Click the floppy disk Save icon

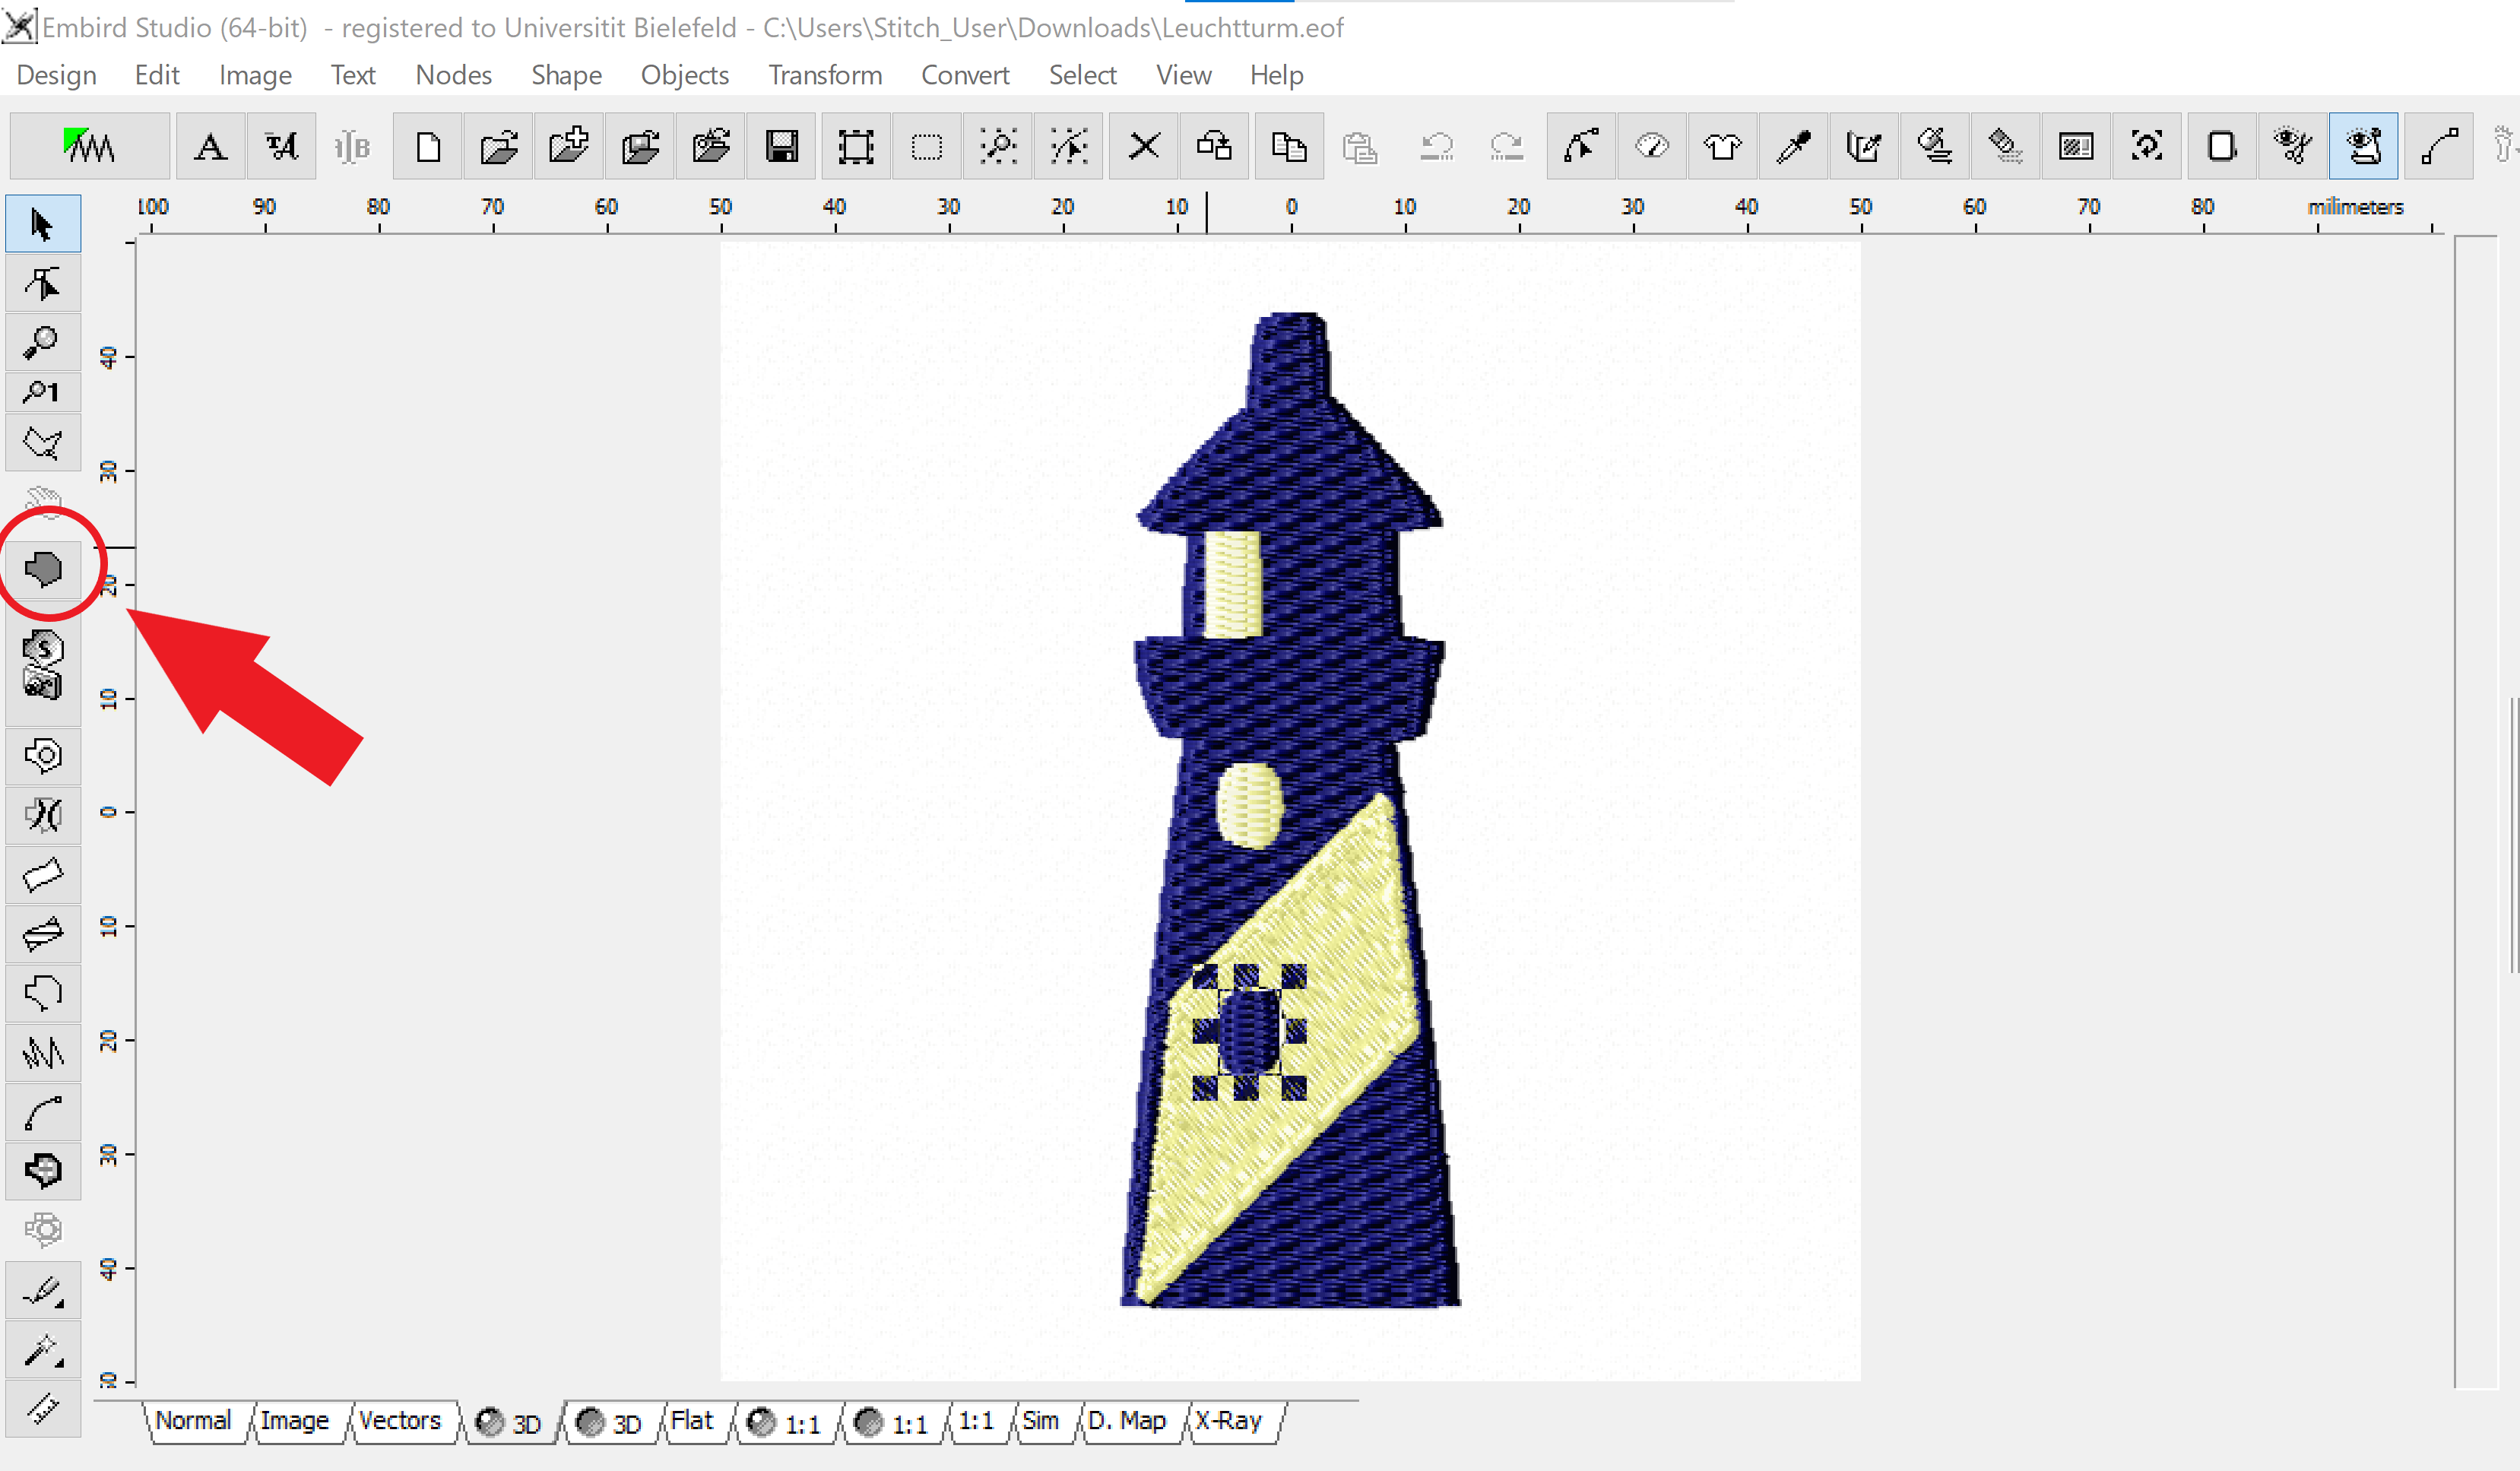pyautogui.click(x=782, y=147)
